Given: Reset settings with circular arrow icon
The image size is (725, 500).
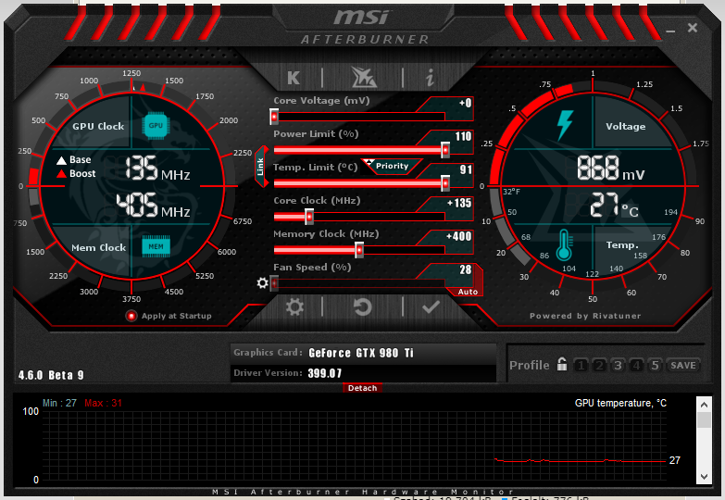Looking at the screenshot, I should 363,306.
